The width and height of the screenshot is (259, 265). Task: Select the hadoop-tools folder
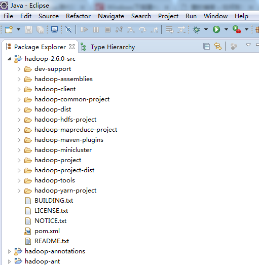coord(55,180)
